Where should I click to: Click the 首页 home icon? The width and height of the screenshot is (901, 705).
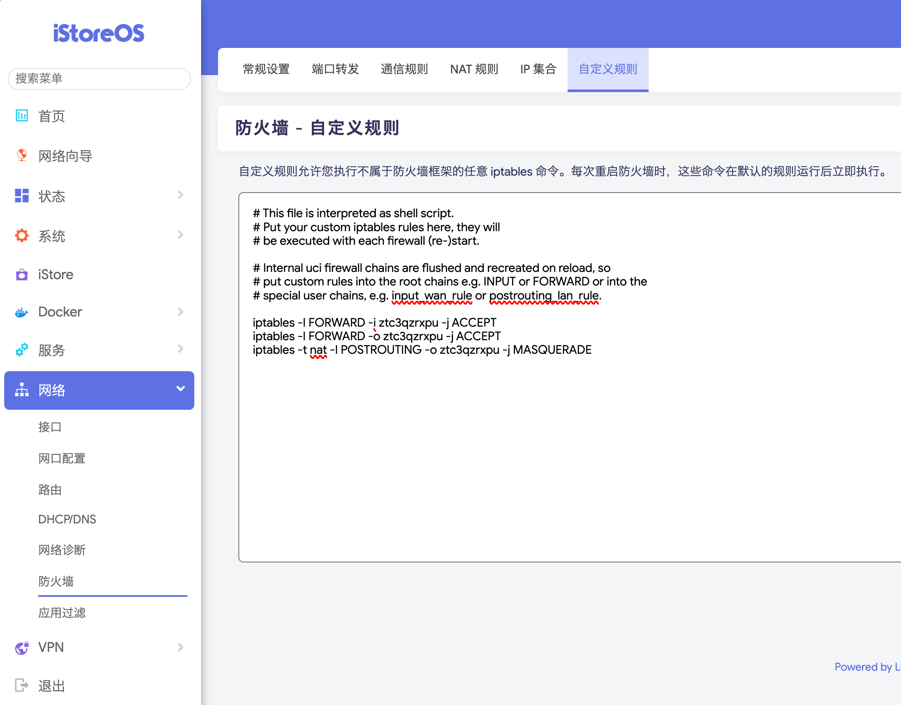tap(22, 115)
